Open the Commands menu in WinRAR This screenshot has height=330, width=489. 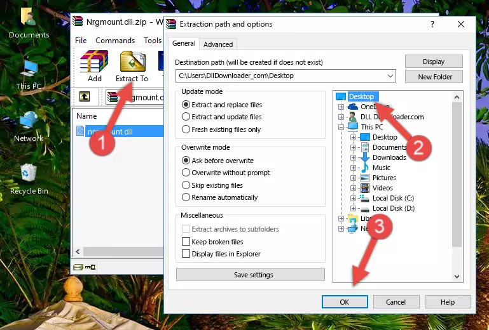[115, 41]
